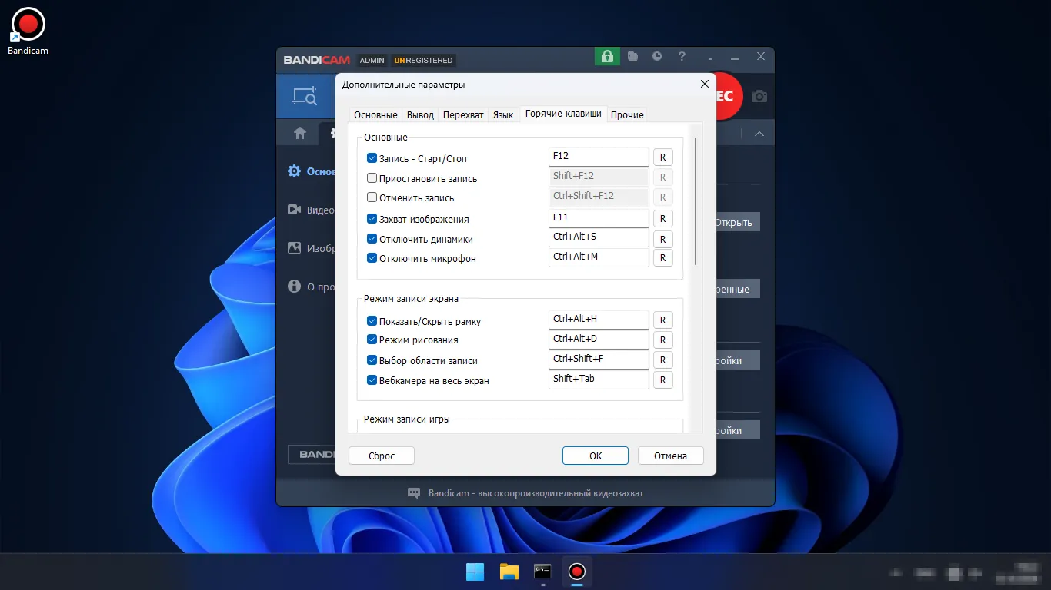The height and width of the screenshot is (590, 1051).
Task: Click the Shift+Tab hotkey input field
Action: point(599,380)
